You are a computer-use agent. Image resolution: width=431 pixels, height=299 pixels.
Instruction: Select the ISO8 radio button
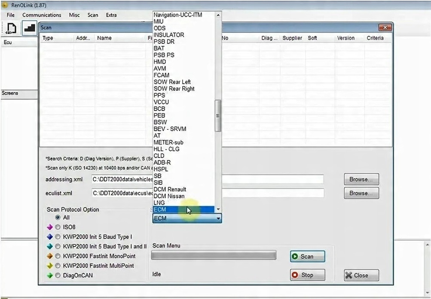pos(58,227)
